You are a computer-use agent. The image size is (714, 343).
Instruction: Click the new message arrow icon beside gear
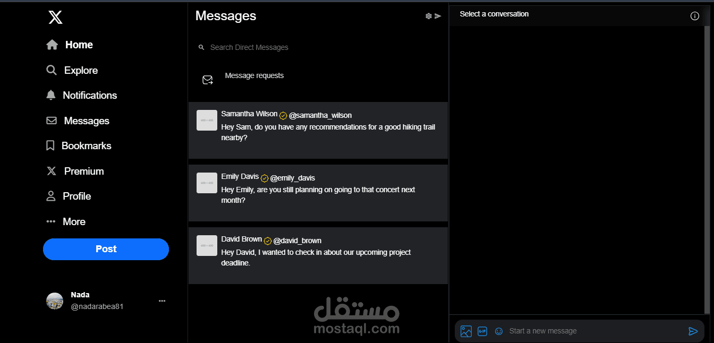click(438, 16)
